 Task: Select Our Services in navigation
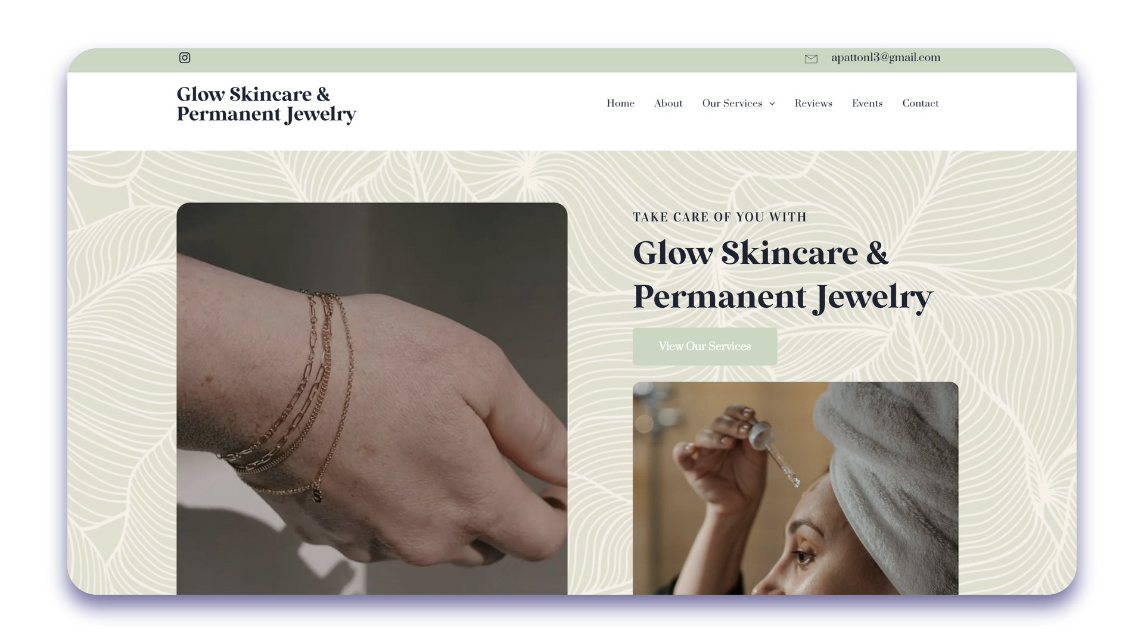point(732,104)
